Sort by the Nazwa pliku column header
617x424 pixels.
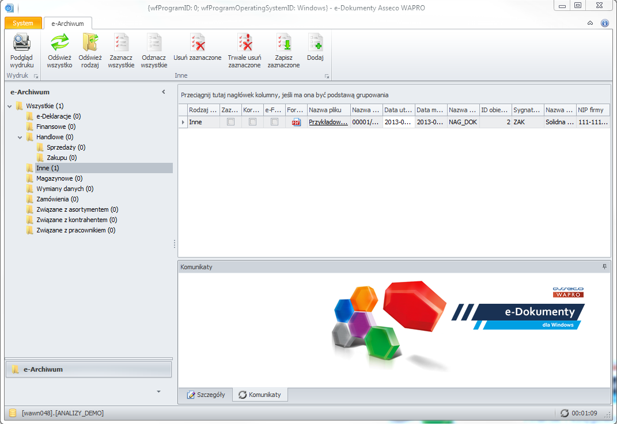[328, 110]
